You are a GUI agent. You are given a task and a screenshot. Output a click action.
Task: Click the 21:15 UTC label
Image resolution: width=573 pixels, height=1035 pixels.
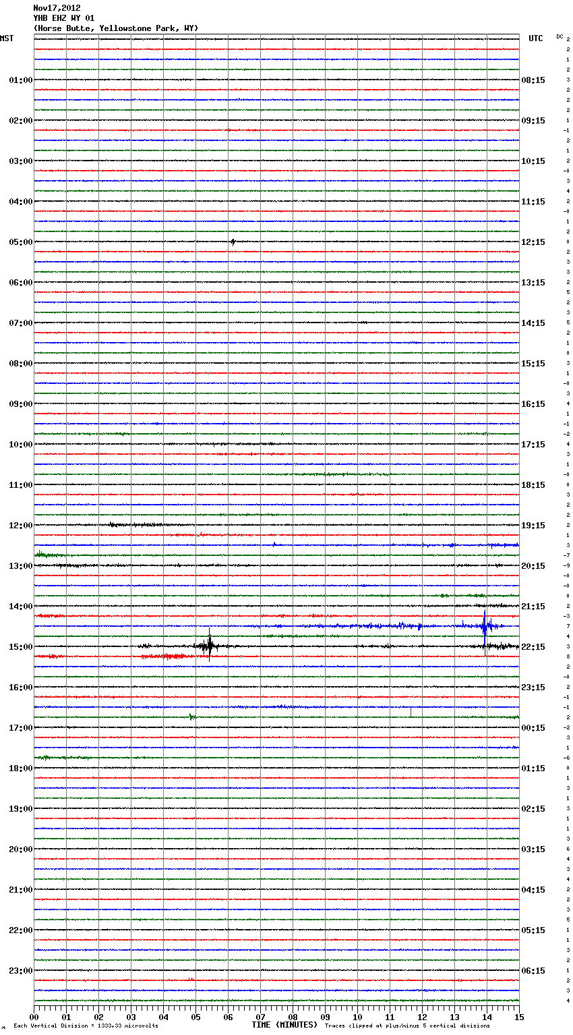[x=533, y=607]
